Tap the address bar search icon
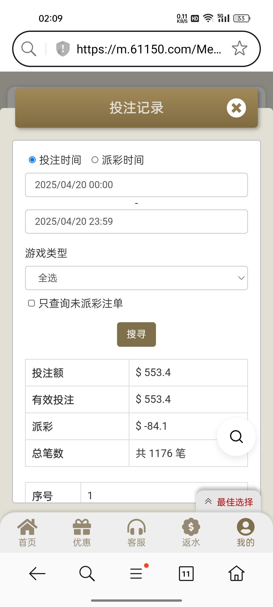 pyautogui.click(x=29, y=49)
